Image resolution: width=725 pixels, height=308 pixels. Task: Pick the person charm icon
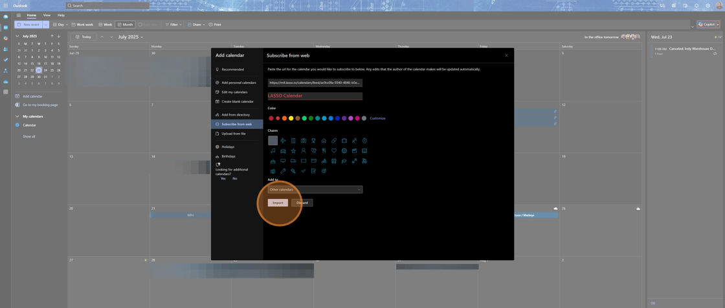[304, 151]
